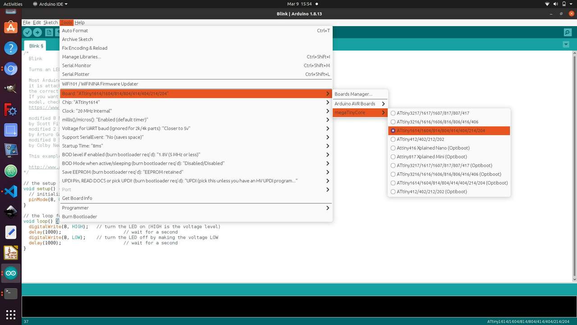Open Boards Manager... entry

click(360, 94)
